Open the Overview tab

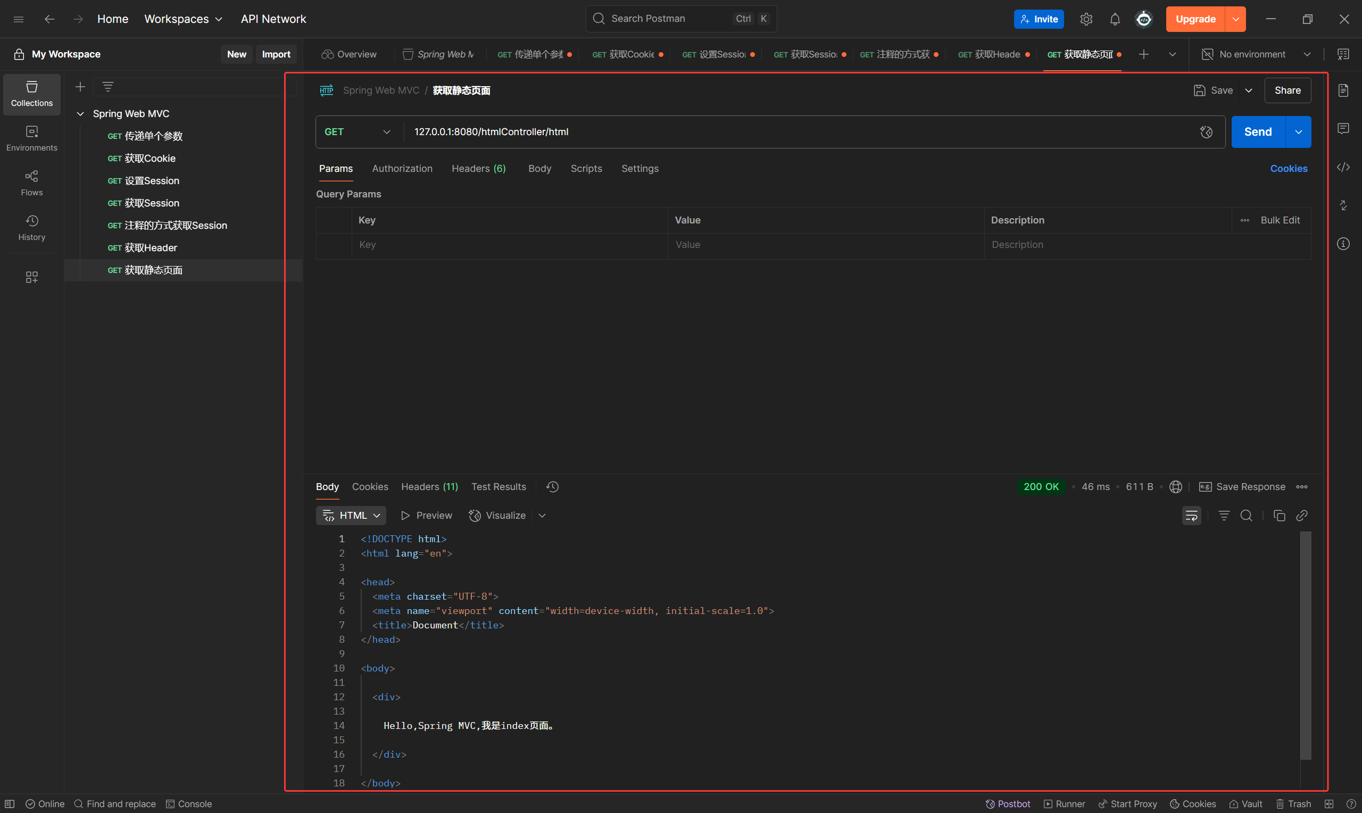[349, 54]
